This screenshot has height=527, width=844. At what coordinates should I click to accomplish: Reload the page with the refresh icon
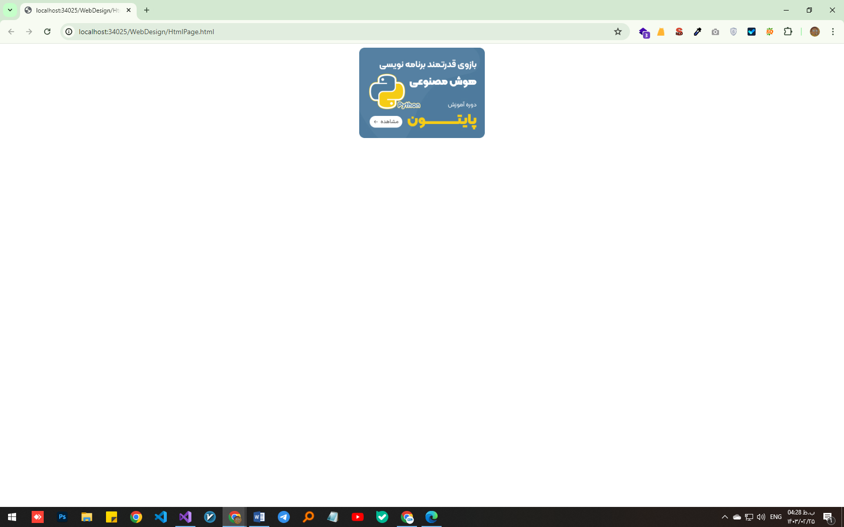tap(47, 32)
